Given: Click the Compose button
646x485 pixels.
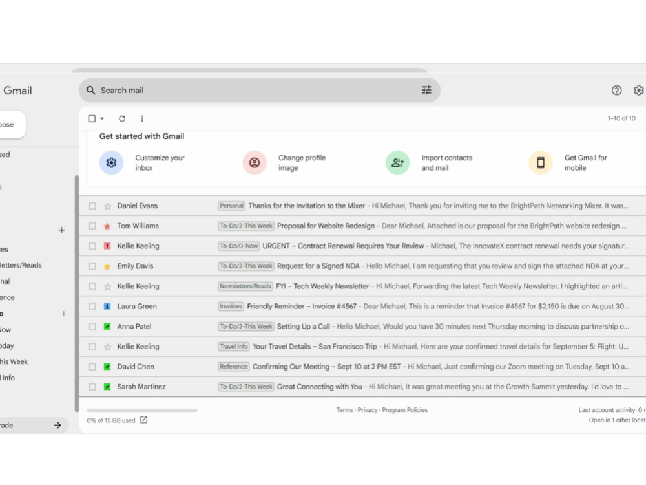Looking at the screenshot, I should click(12, 125).
